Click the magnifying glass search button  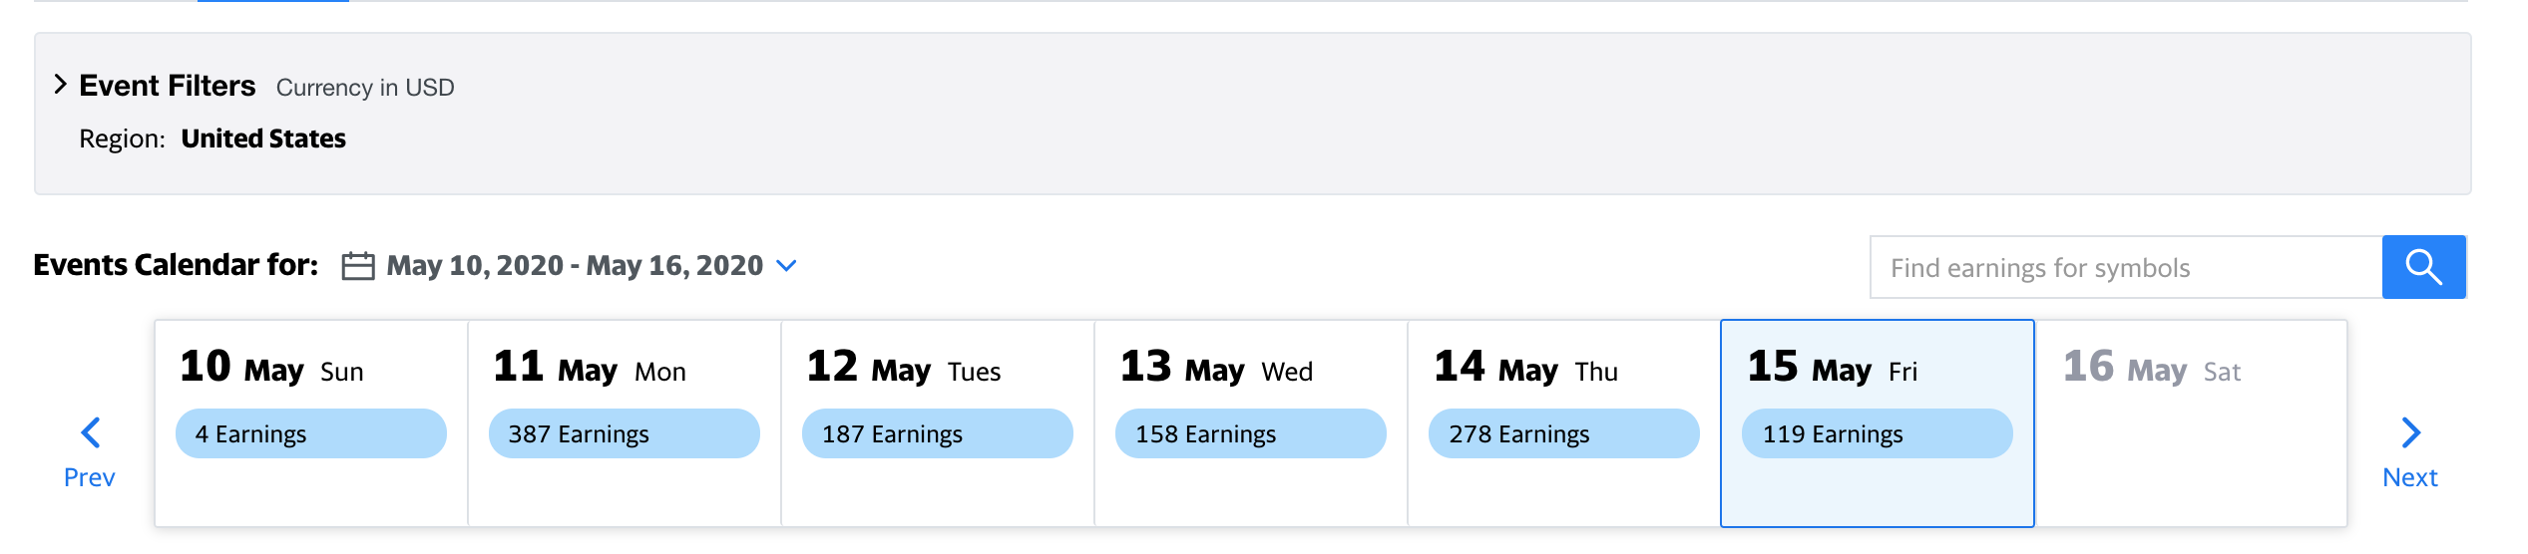(2423, 267)
